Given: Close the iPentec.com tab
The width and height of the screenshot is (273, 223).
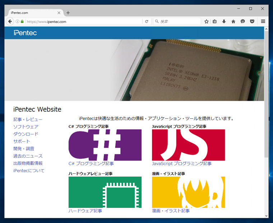Looking at the screenshot, I should [59, 13].
